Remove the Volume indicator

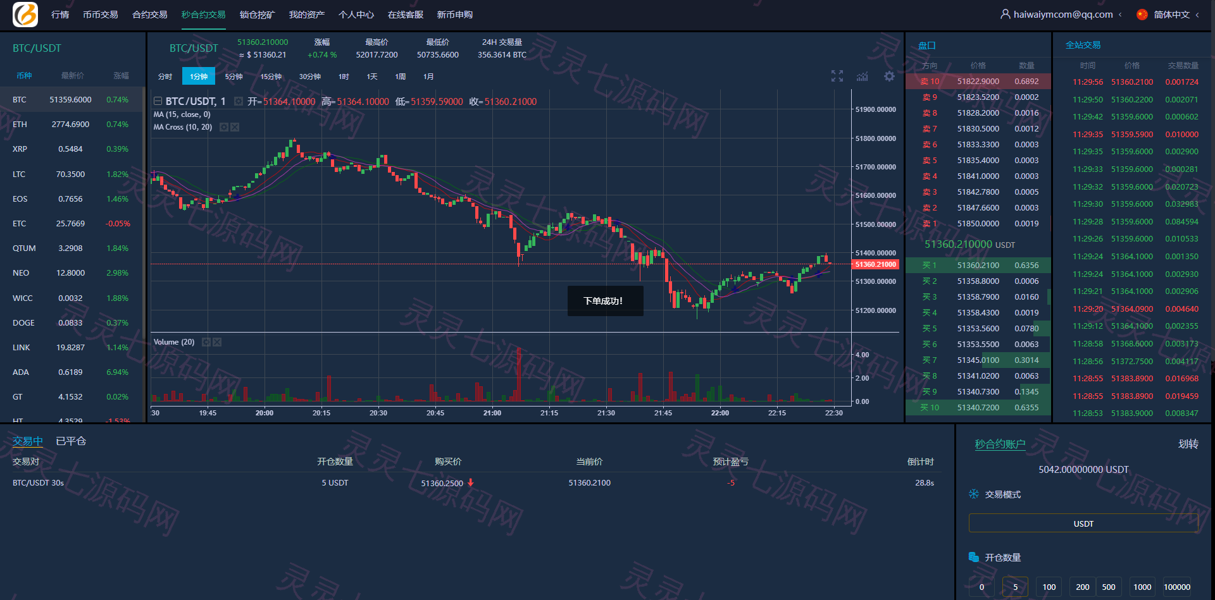(217, 342)
